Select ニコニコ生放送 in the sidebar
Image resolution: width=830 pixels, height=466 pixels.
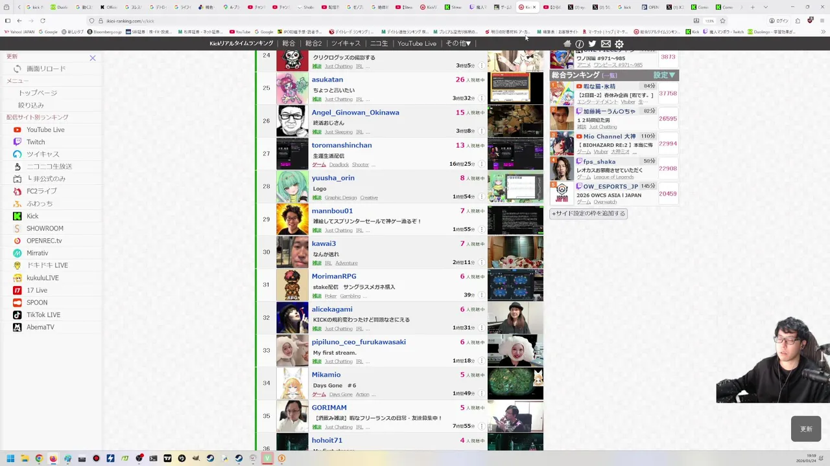pyautogui.click(x=43, y=166)
